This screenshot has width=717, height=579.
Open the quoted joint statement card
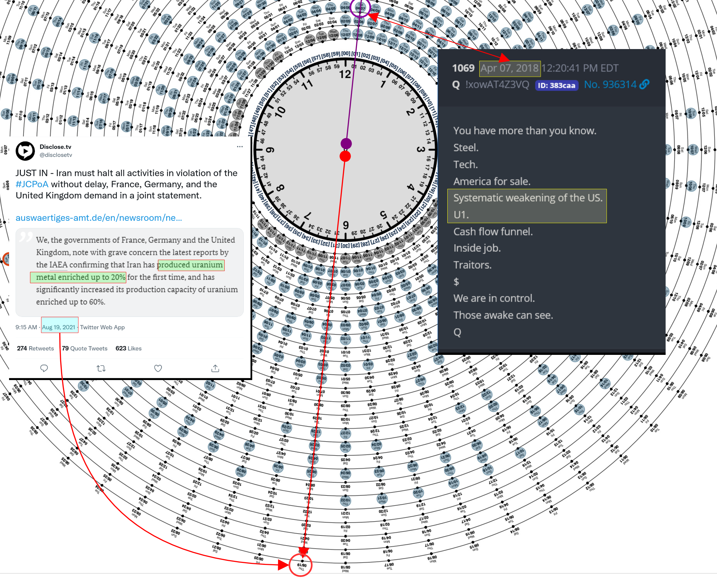[x=130, y=272]
